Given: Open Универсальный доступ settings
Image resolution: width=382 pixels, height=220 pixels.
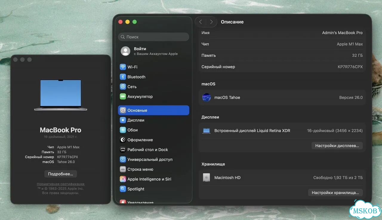Looking at the screenshot, I should tap(154, 159).
